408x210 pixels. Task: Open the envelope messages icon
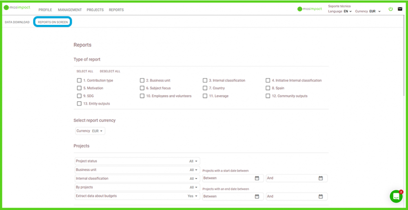coord(400,9)
